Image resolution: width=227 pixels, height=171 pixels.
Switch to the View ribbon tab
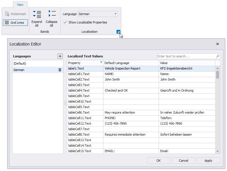tap(20, 5)
